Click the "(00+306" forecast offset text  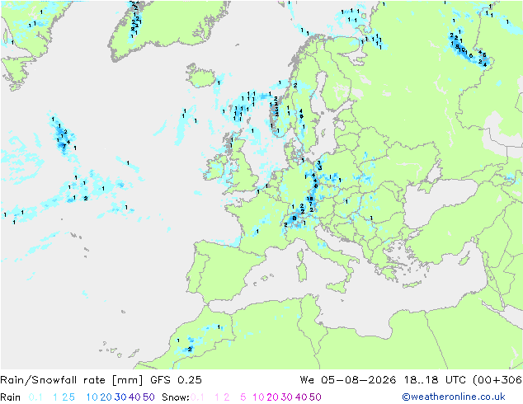coord(497,380)
